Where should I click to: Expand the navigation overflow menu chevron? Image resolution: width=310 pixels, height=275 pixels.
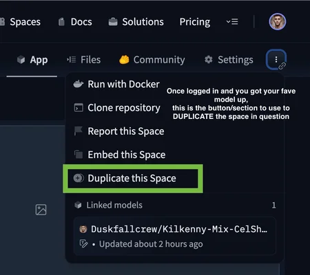coord(232,22)
